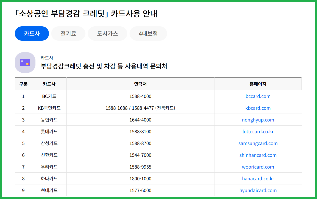Click the phone number 1644-4000
Screen dimensions: 317x199
click(140, 120)
